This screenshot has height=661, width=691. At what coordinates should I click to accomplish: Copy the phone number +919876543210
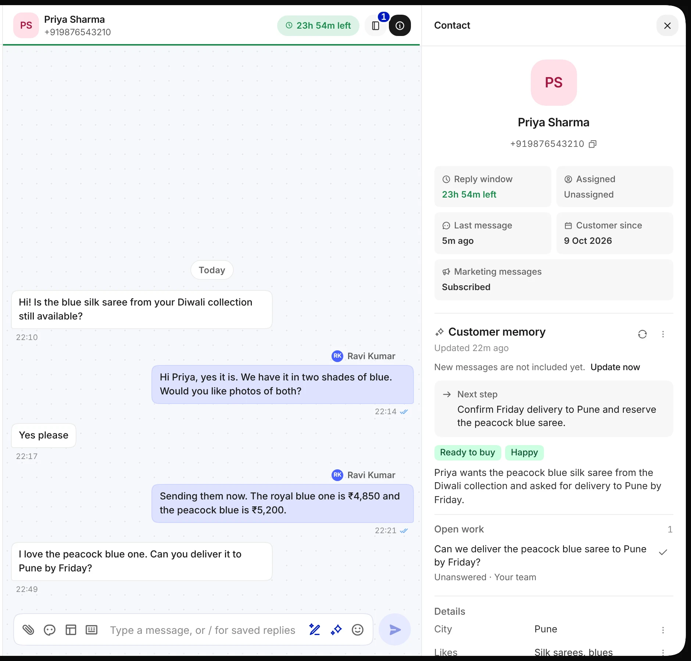click(x=592, y=144)
